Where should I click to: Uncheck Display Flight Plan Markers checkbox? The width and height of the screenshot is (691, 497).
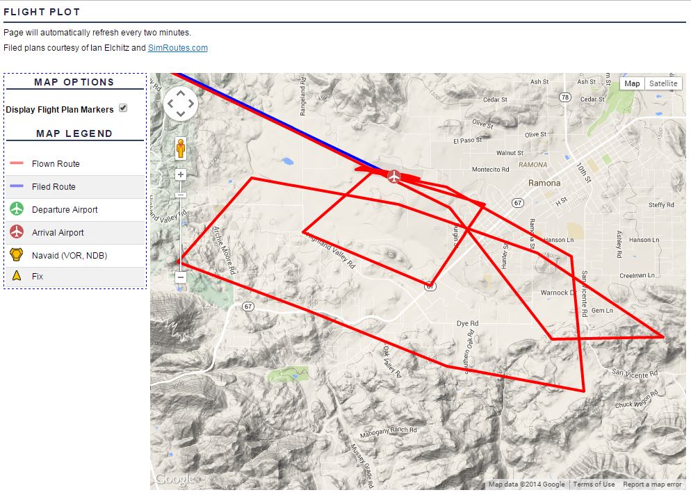point(123,108)
